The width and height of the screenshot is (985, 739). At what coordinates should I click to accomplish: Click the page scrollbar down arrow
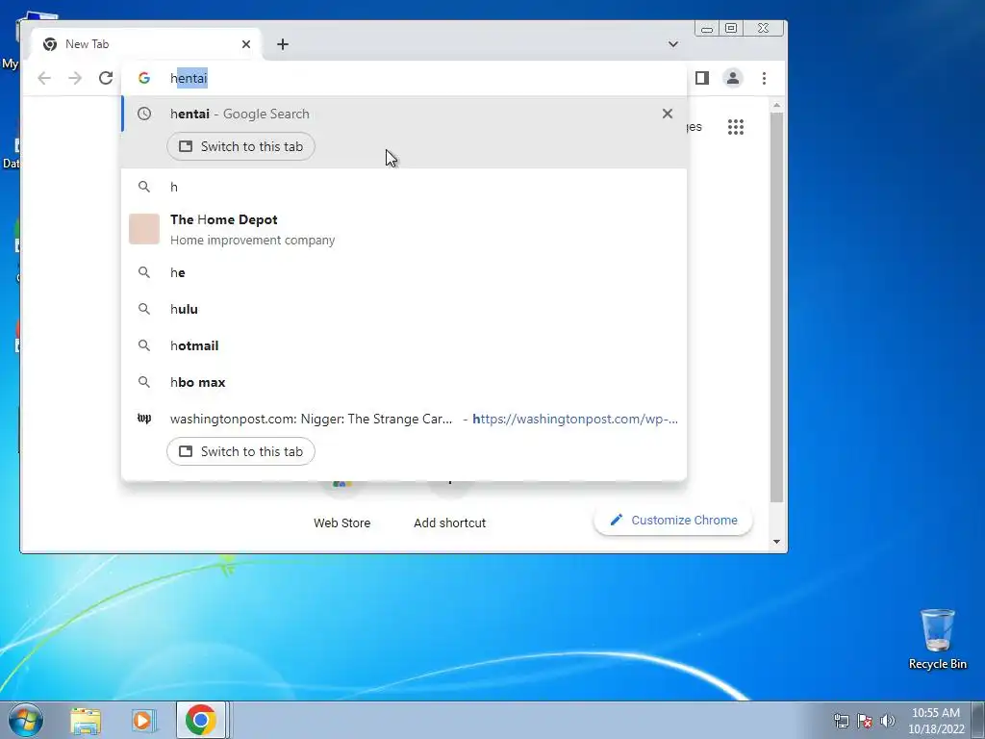tap(777, 542)
